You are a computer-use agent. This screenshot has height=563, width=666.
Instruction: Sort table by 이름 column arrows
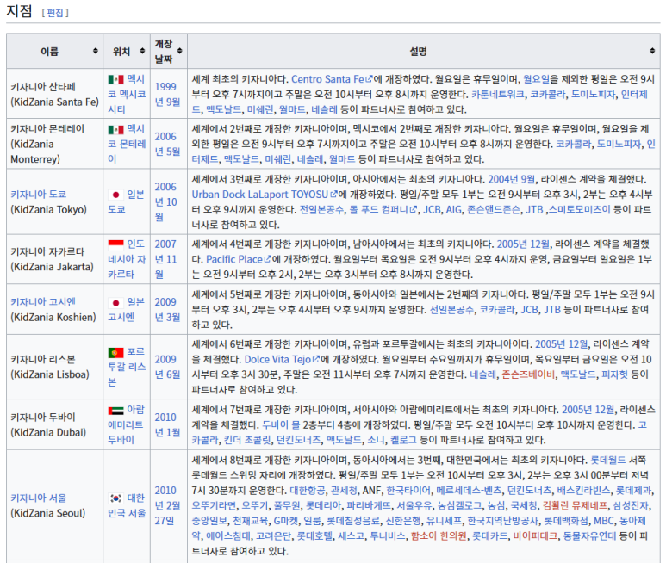pyautogui.click(x=96, y=51)
